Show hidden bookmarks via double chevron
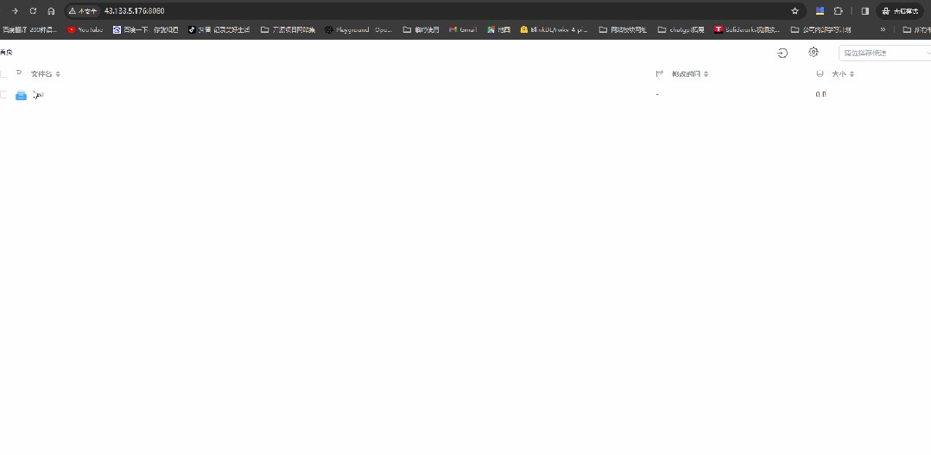 (883, 29)
